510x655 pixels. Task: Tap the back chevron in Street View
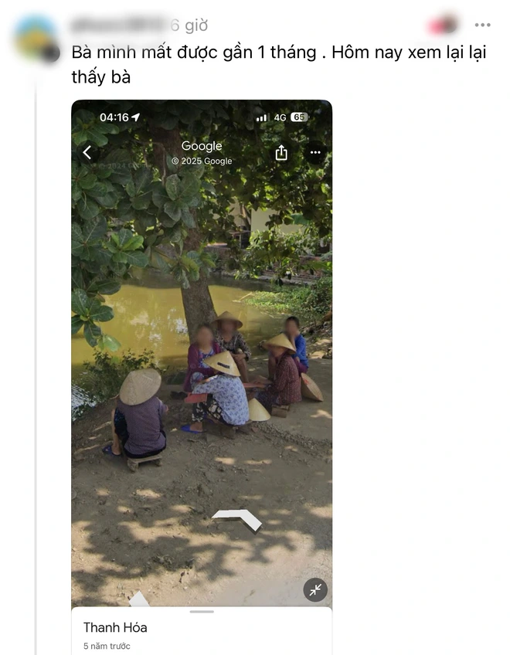pyautogui.click(x=87, y=152)
